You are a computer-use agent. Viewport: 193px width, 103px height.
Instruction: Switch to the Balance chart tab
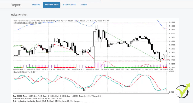coord(69,5)
